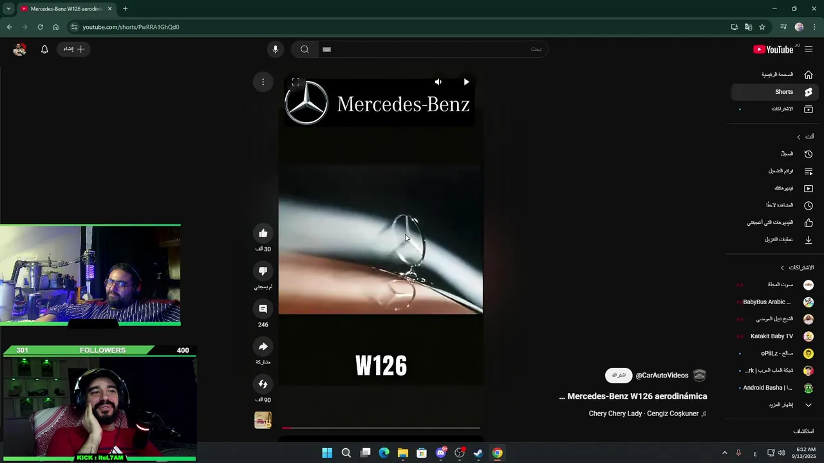Open the Liked videos sidebar item
This screenshot has height=463, width=824.
tap(775, 222)
